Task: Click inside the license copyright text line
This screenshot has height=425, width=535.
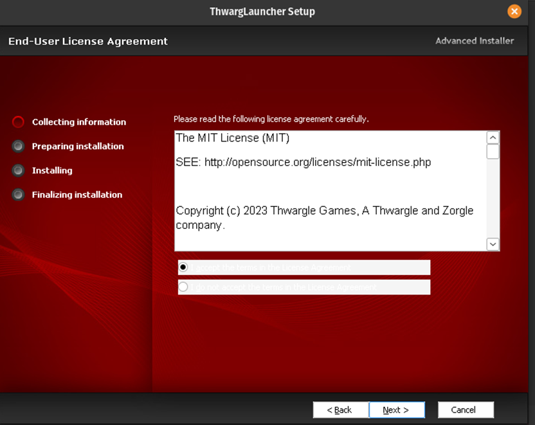Action: pos(324,211)
